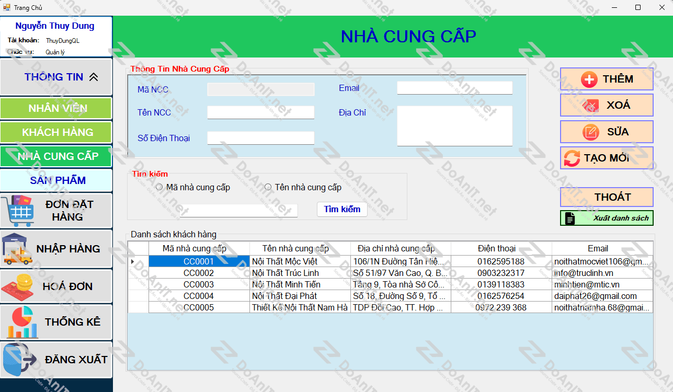The height and width of the screenshot is (392, 673).
Task: Go to NHẬP HÀNG page
Action: pos(56,249)
